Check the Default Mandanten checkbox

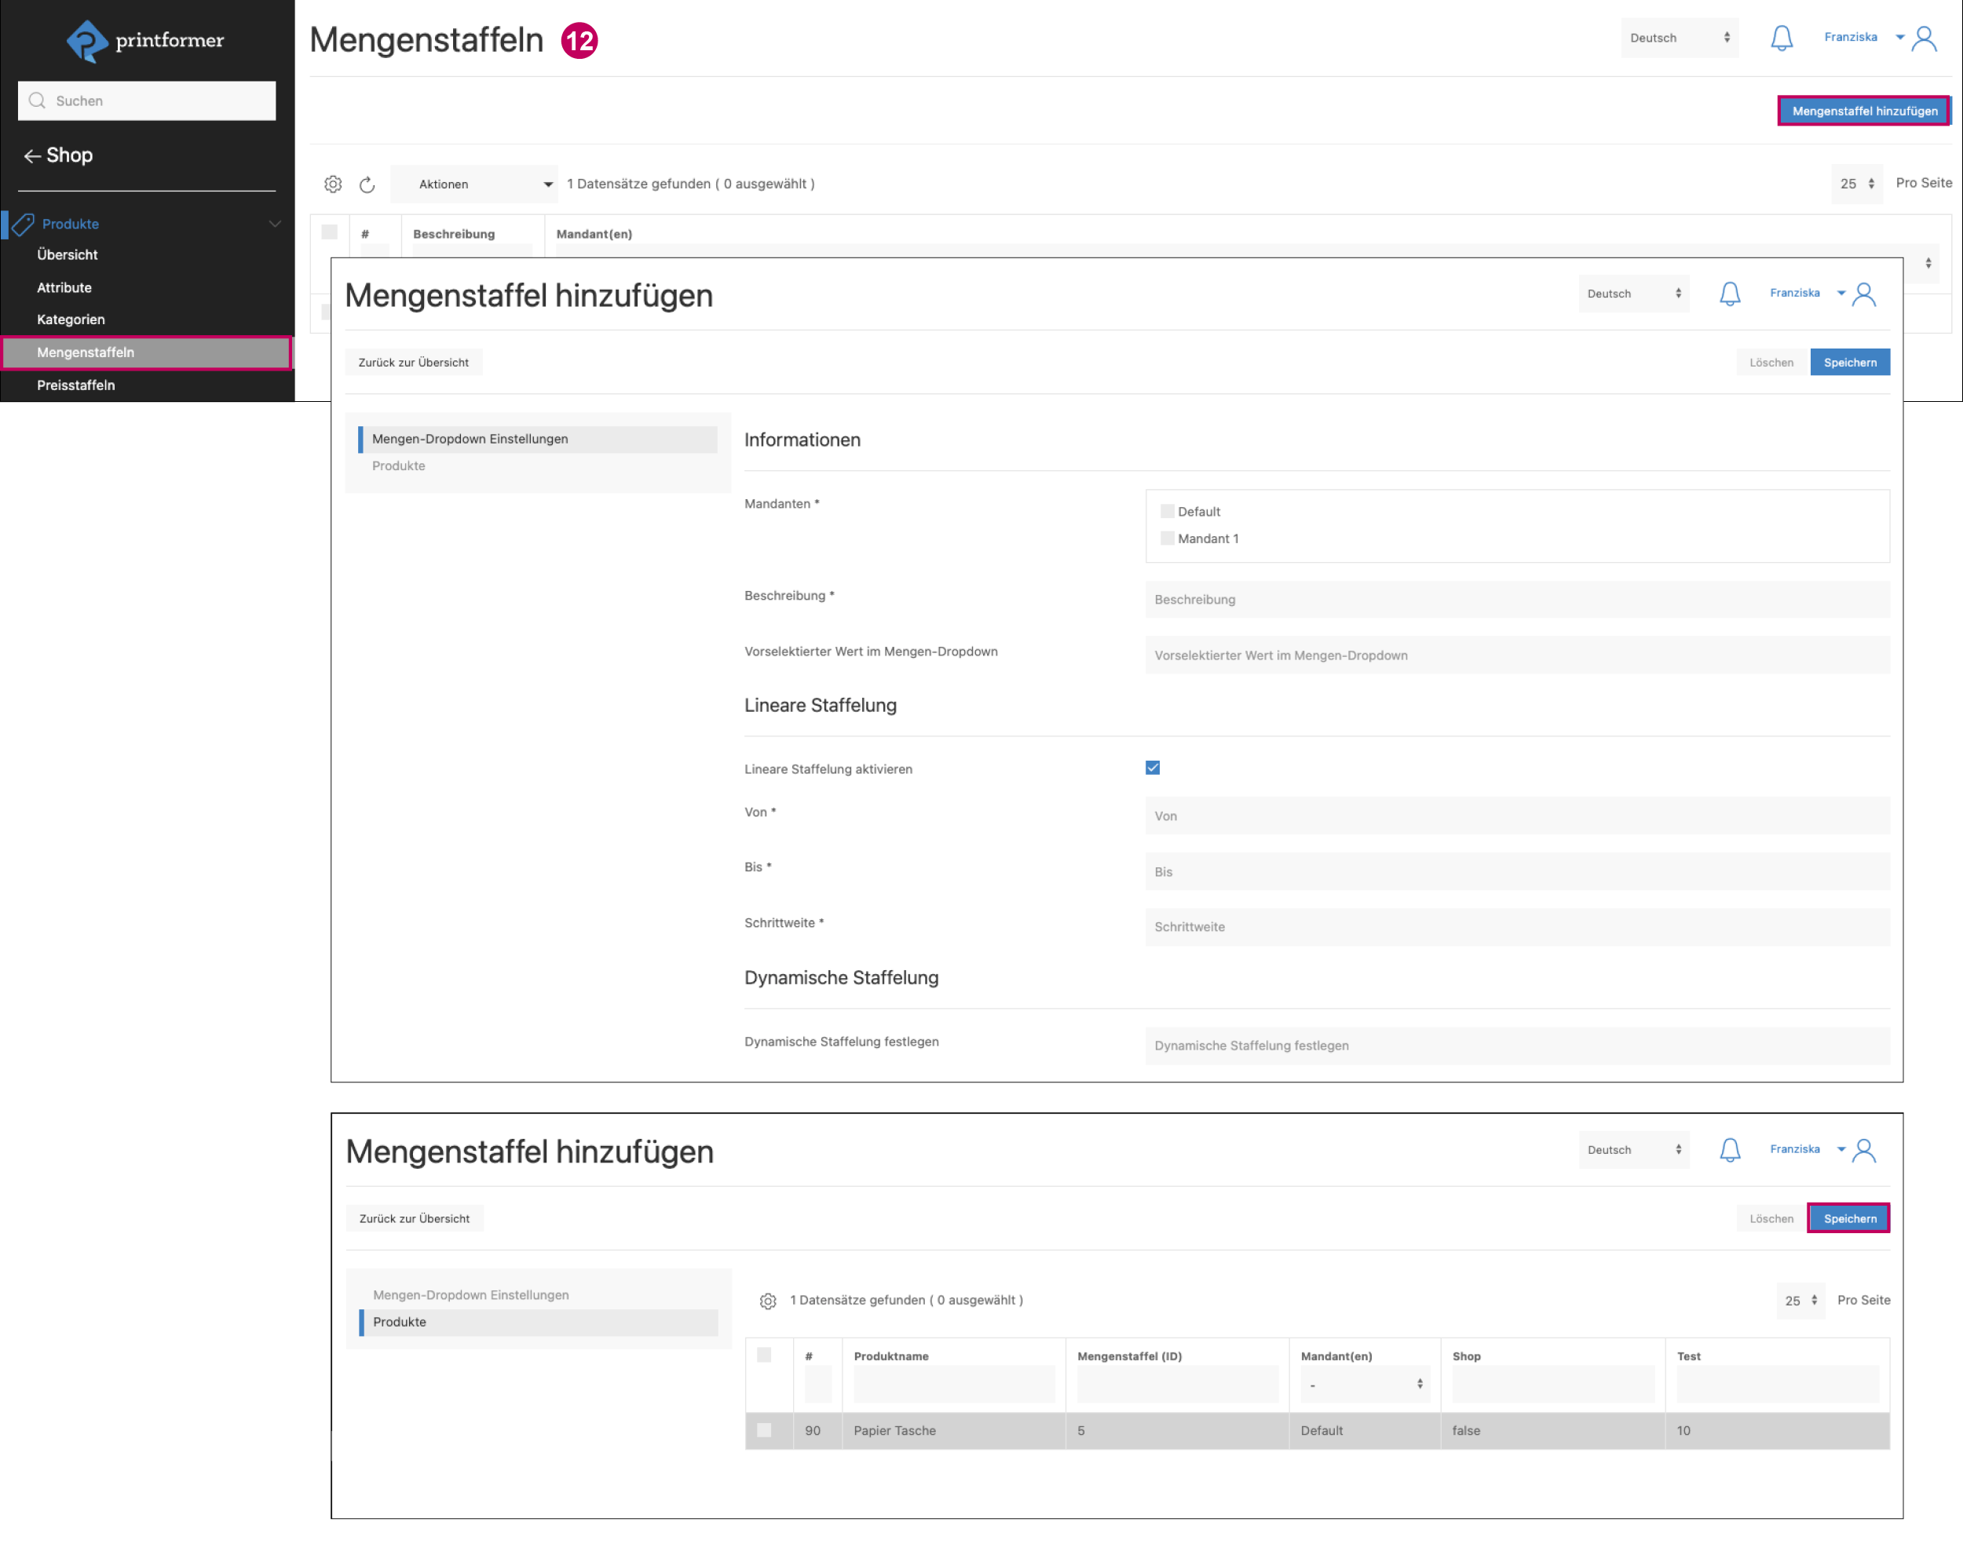tap(1166, 512)
